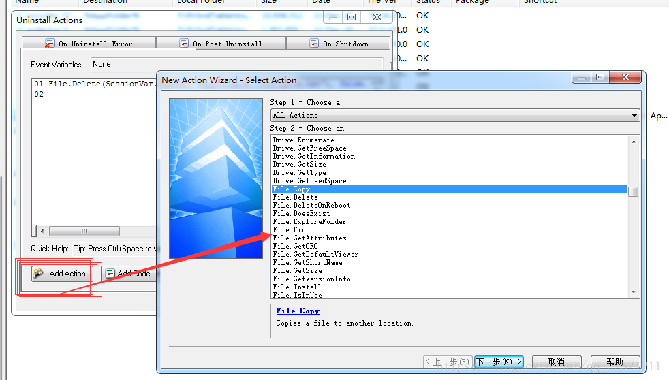Click the script editor left scroll arrow
This screenshot has height=380, width=669.
pyautogui.click(x=42, y=231)
